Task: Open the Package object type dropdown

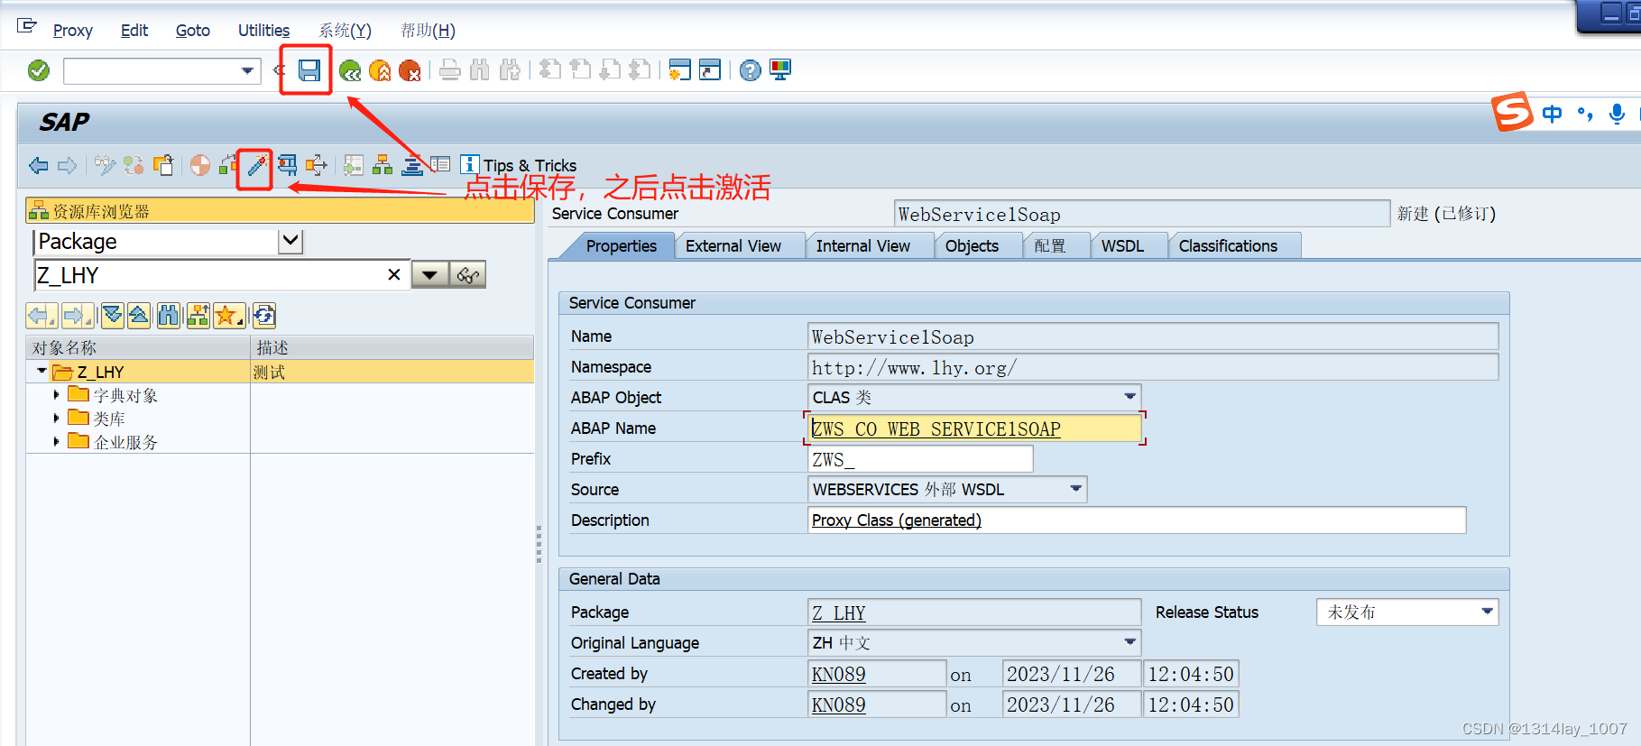Action: (x=291, y=241)
